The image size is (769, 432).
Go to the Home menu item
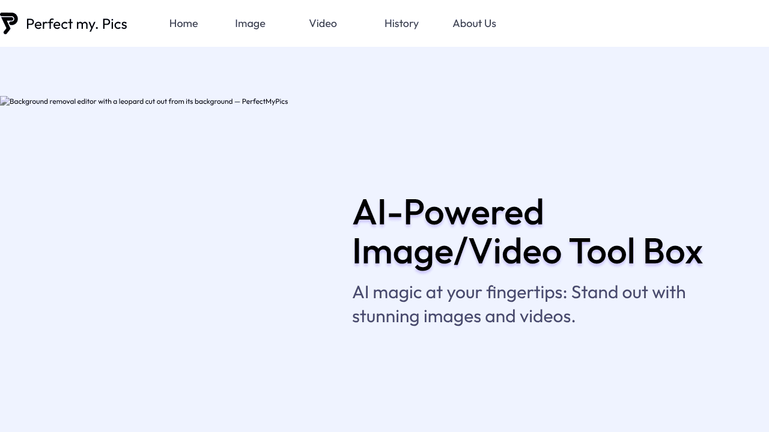pos(183,23)
